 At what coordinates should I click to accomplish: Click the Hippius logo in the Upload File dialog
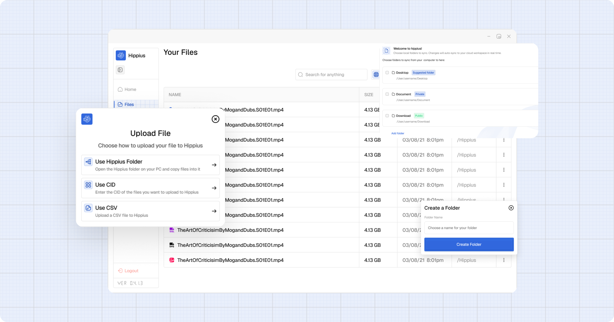coord(87,119)
